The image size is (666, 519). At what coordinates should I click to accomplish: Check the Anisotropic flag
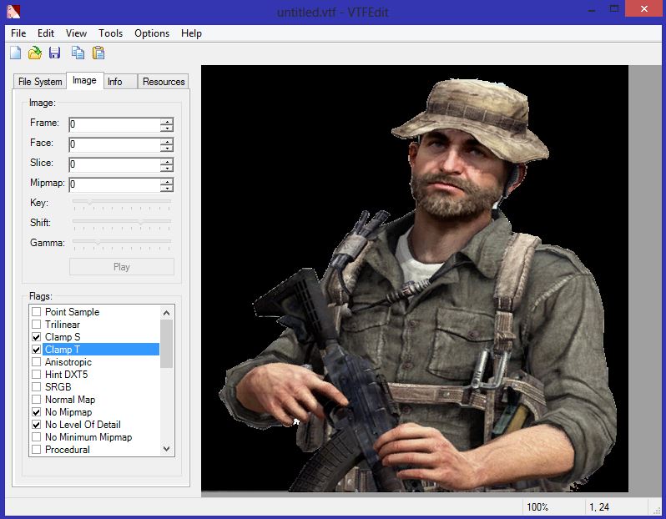coord(36,362)
